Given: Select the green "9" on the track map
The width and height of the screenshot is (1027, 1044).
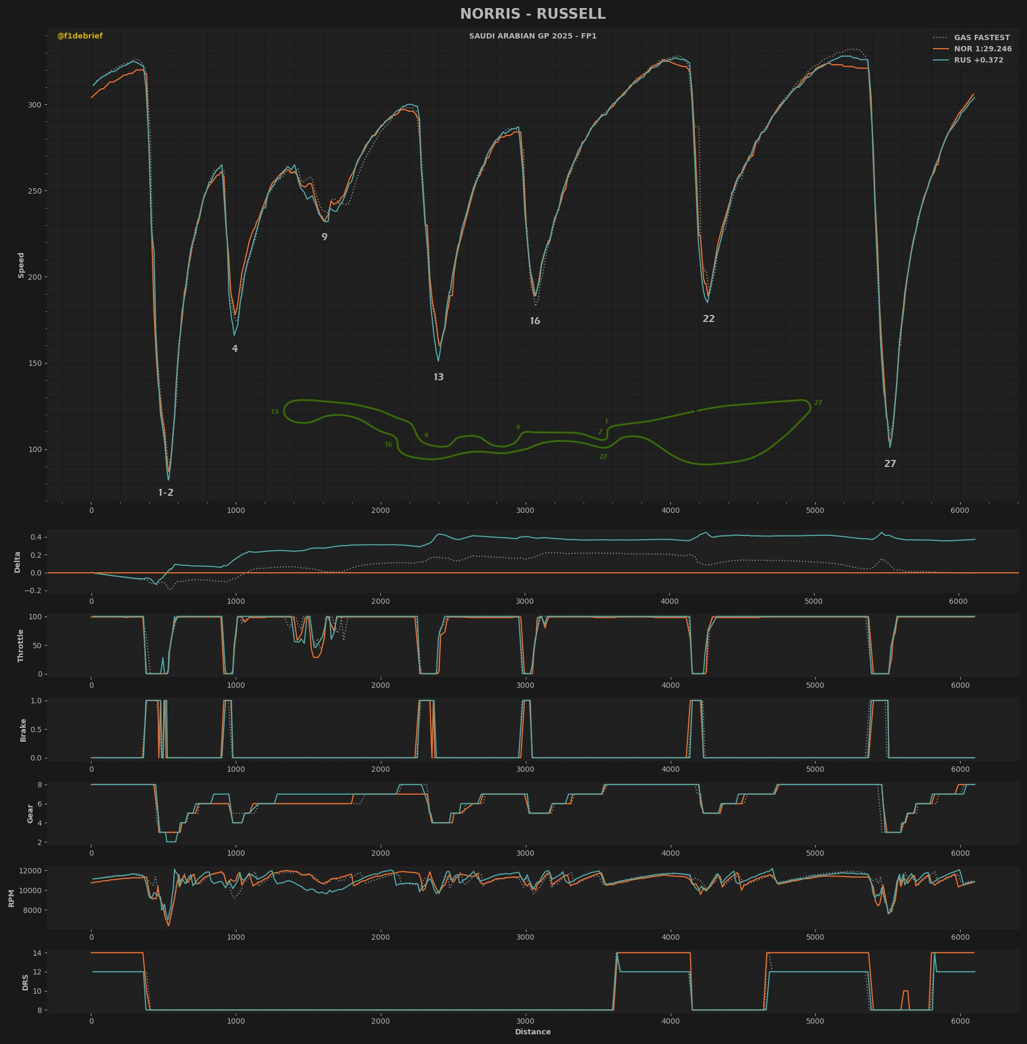Looking at the screenshot, I should pyautogui.click(x=426, y=436).
